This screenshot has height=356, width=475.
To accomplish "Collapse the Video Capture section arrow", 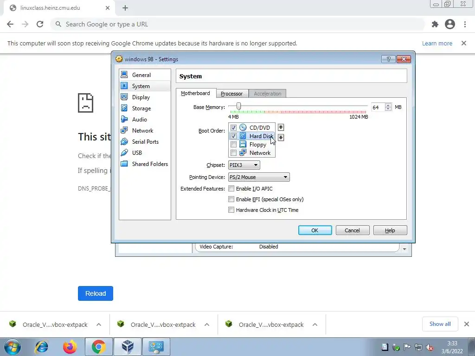I will point(404,249).
